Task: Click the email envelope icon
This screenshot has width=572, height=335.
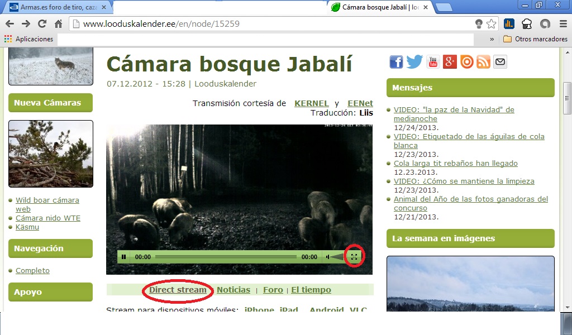Action: 500,62
